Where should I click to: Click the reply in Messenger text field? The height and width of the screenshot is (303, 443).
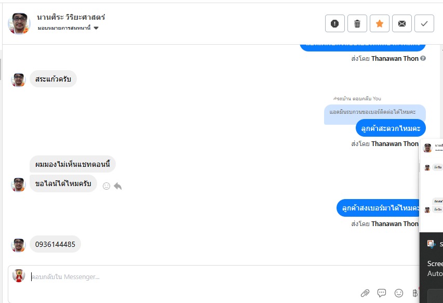(208, 277)
